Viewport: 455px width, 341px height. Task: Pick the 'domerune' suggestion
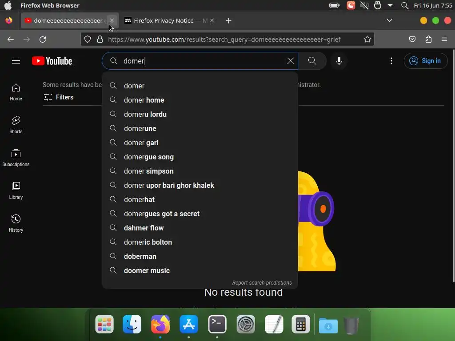(x=200, y=128)
